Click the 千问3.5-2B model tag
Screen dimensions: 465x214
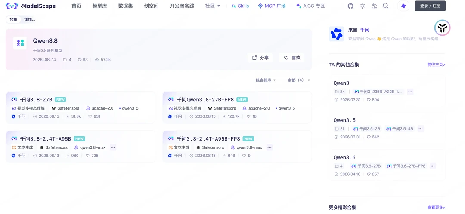point(367,129)
